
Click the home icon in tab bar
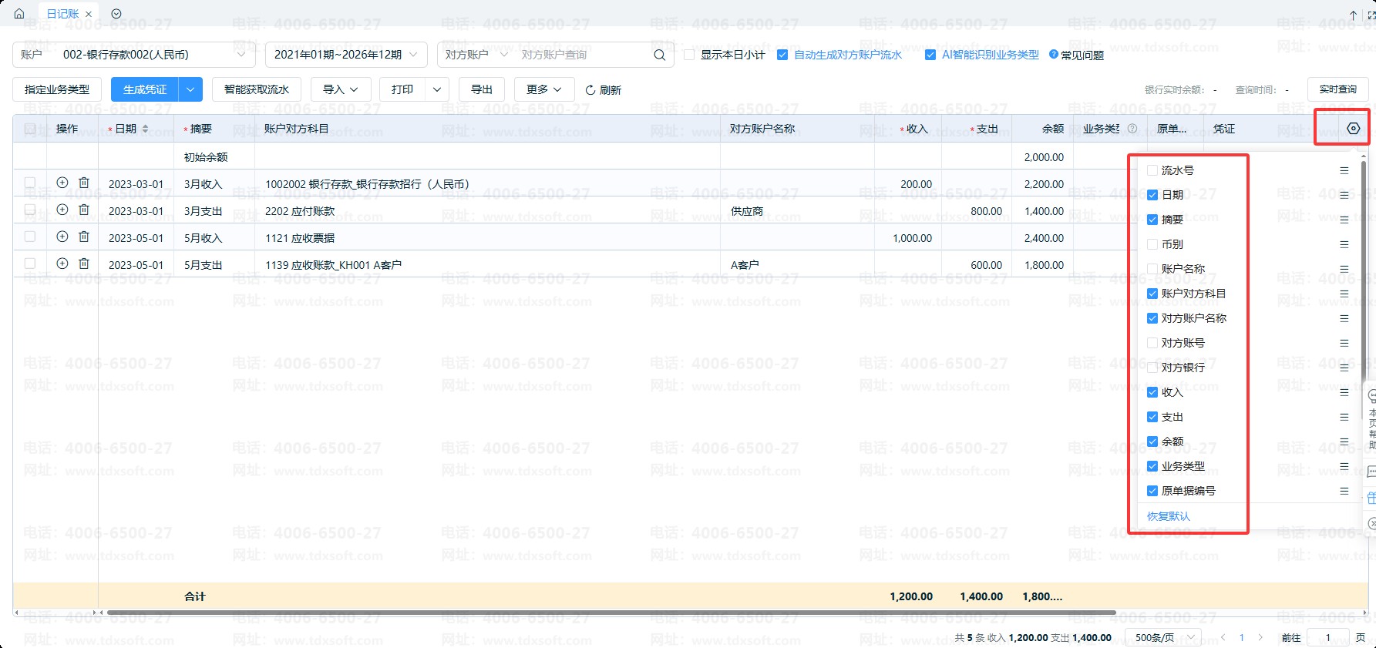click(x=19, y=14)
